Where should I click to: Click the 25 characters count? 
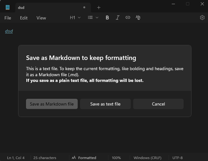[45, 158]
